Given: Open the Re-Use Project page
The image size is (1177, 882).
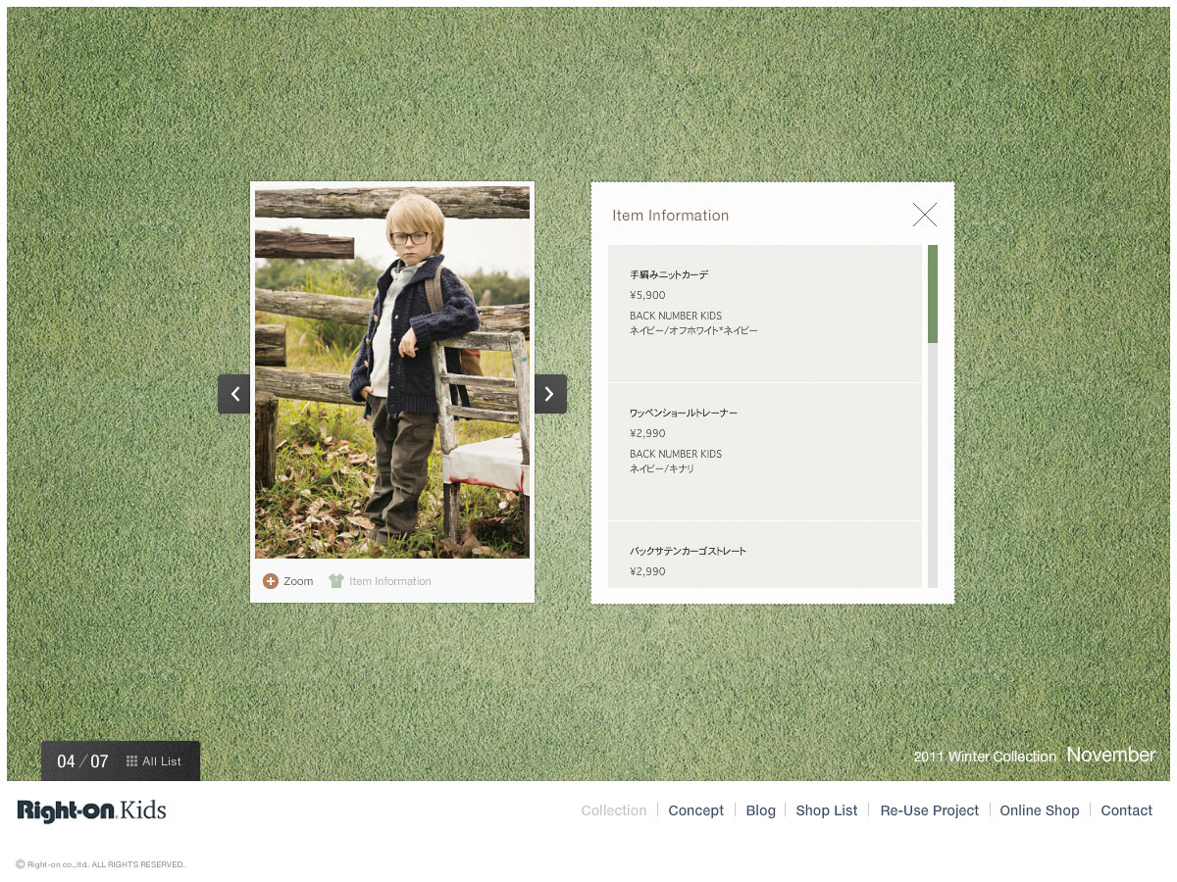Looking at the screenshot, I should click(x=929, y=810).
